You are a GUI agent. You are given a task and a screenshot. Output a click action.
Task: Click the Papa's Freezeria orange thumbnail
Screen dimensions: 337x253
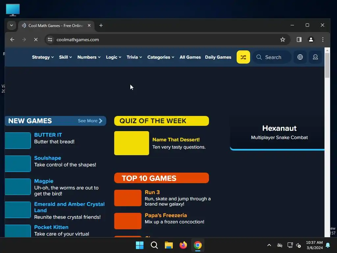[x=128, y=221]
